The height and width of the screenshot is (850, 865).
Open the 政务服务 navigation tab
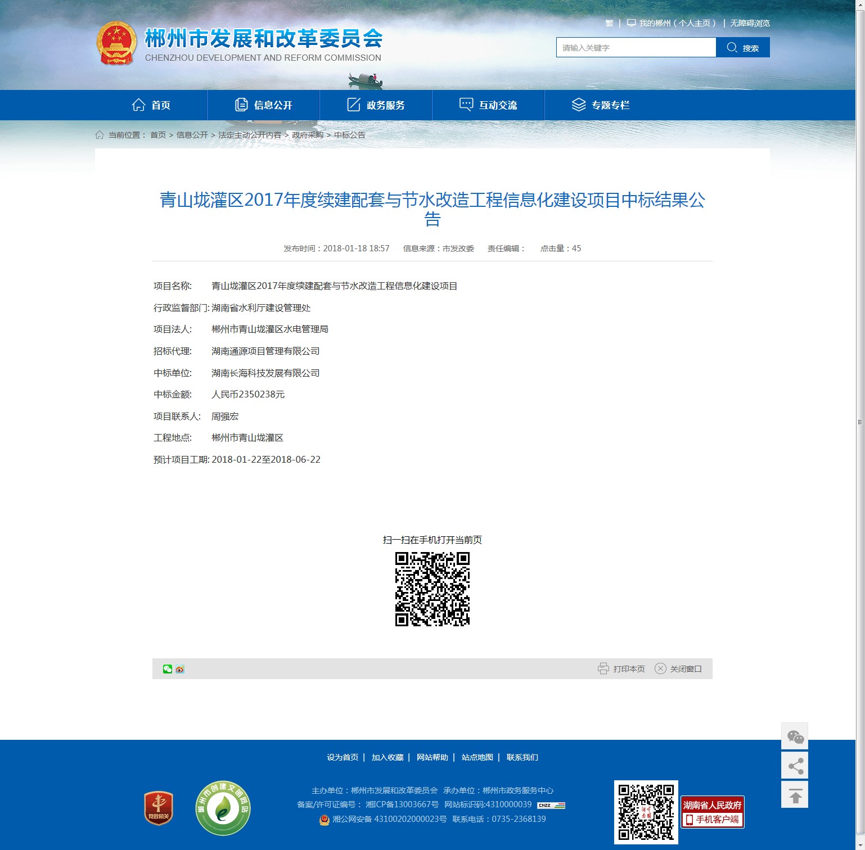pos(376,105)
